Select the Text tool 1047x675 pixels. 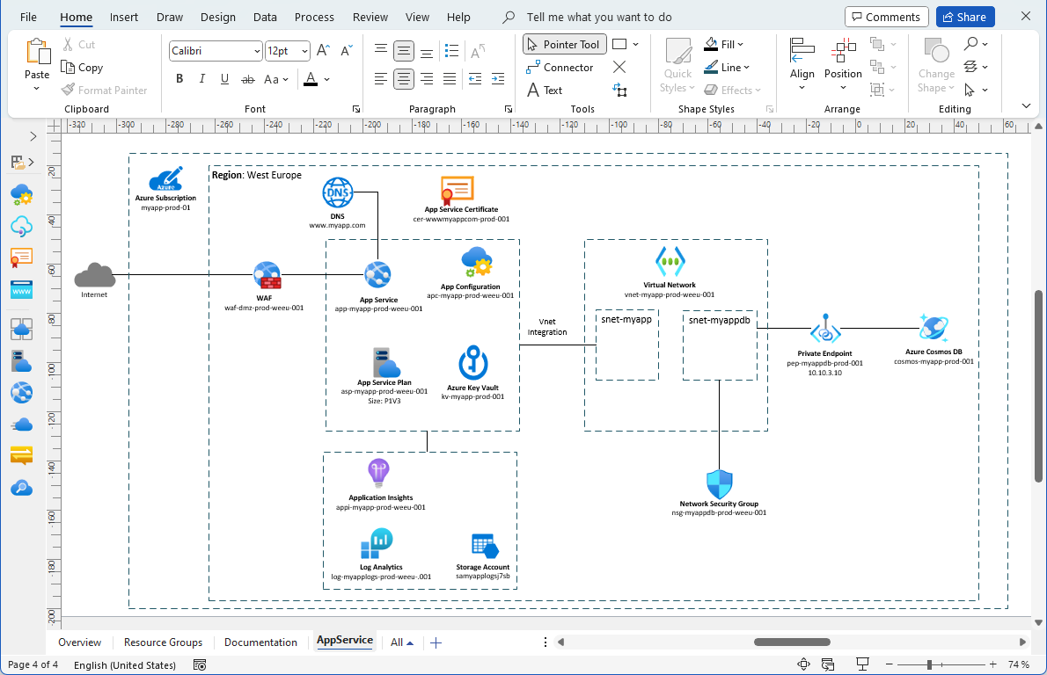pos(545,90)
